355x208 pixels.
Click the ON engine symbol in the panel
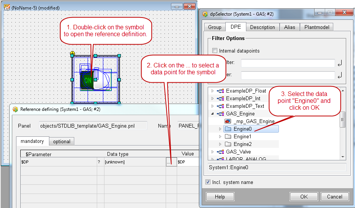click(x=88, y=80)
